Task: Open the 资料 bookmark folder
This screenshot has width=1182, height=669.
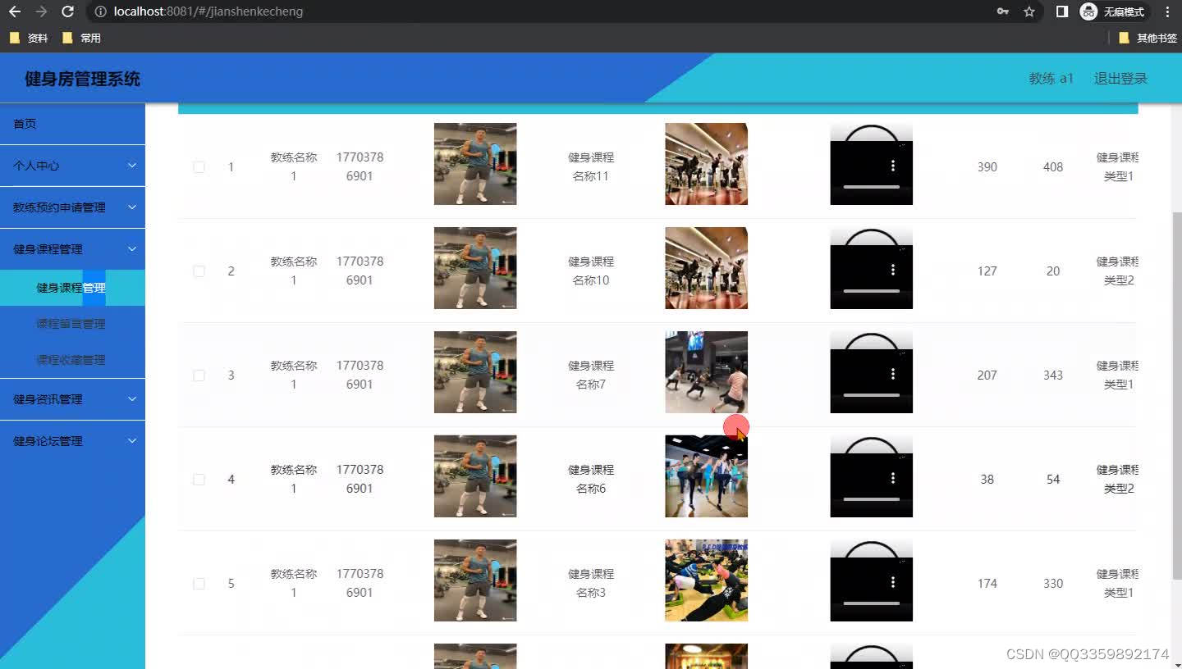Action: (x=29, y=38)
